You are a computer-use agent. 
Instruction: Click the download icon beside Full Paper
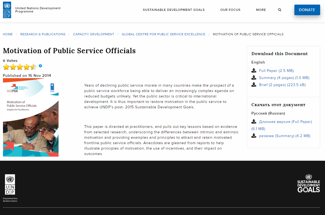click(x=254, y=70)
